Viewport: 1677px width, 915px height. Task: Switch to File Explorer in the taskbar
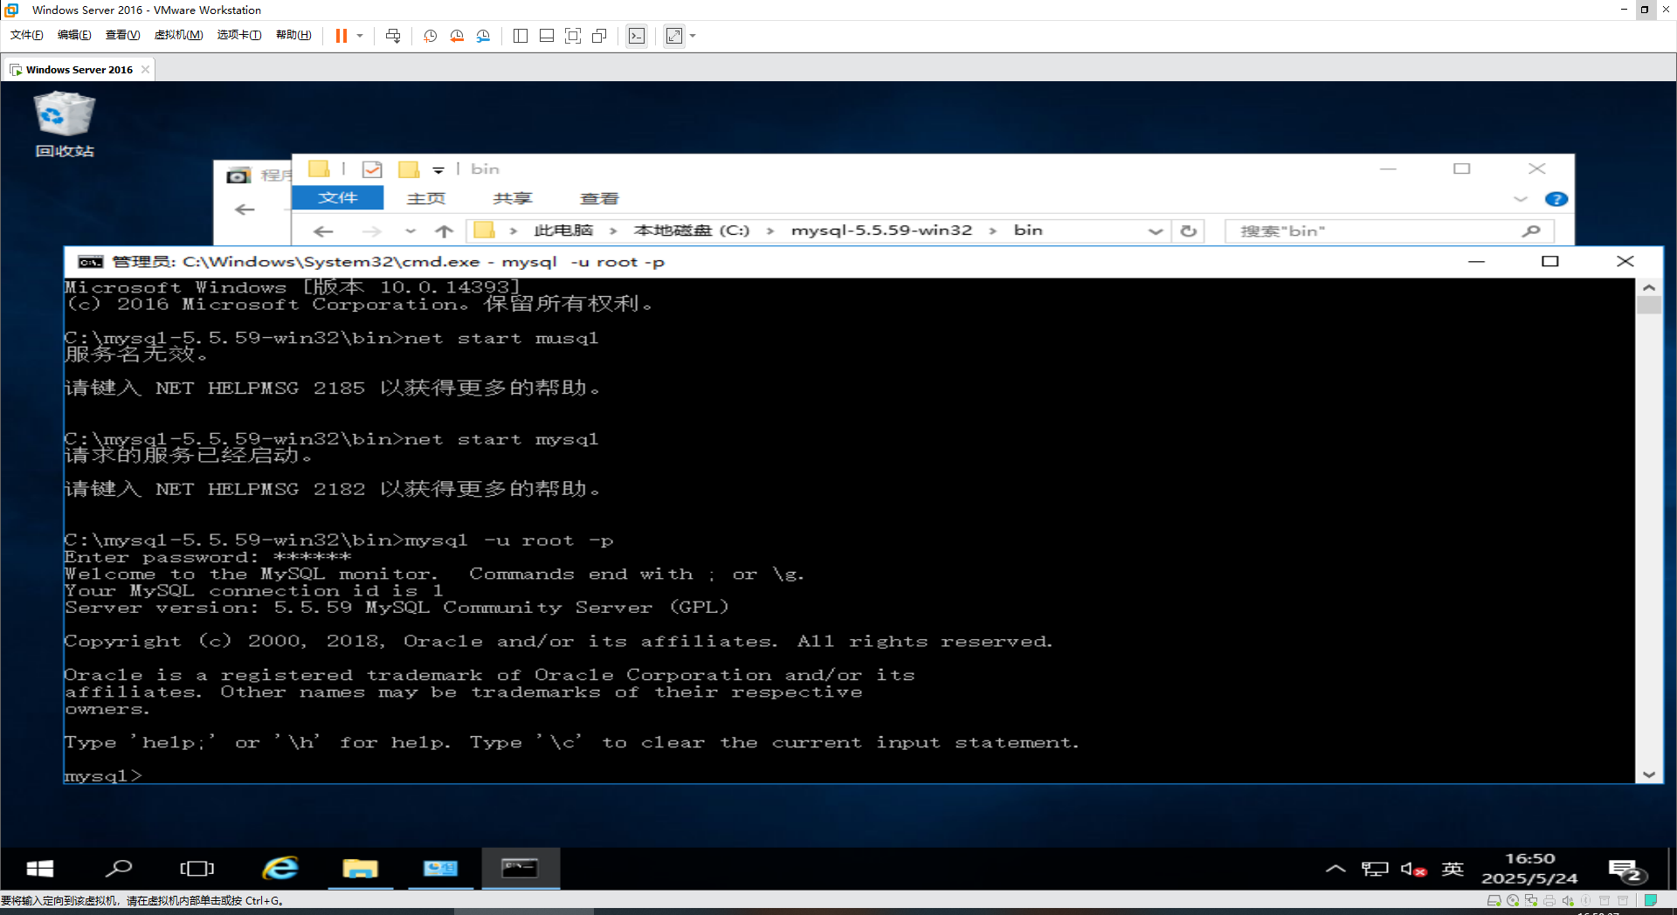(360, 869)
